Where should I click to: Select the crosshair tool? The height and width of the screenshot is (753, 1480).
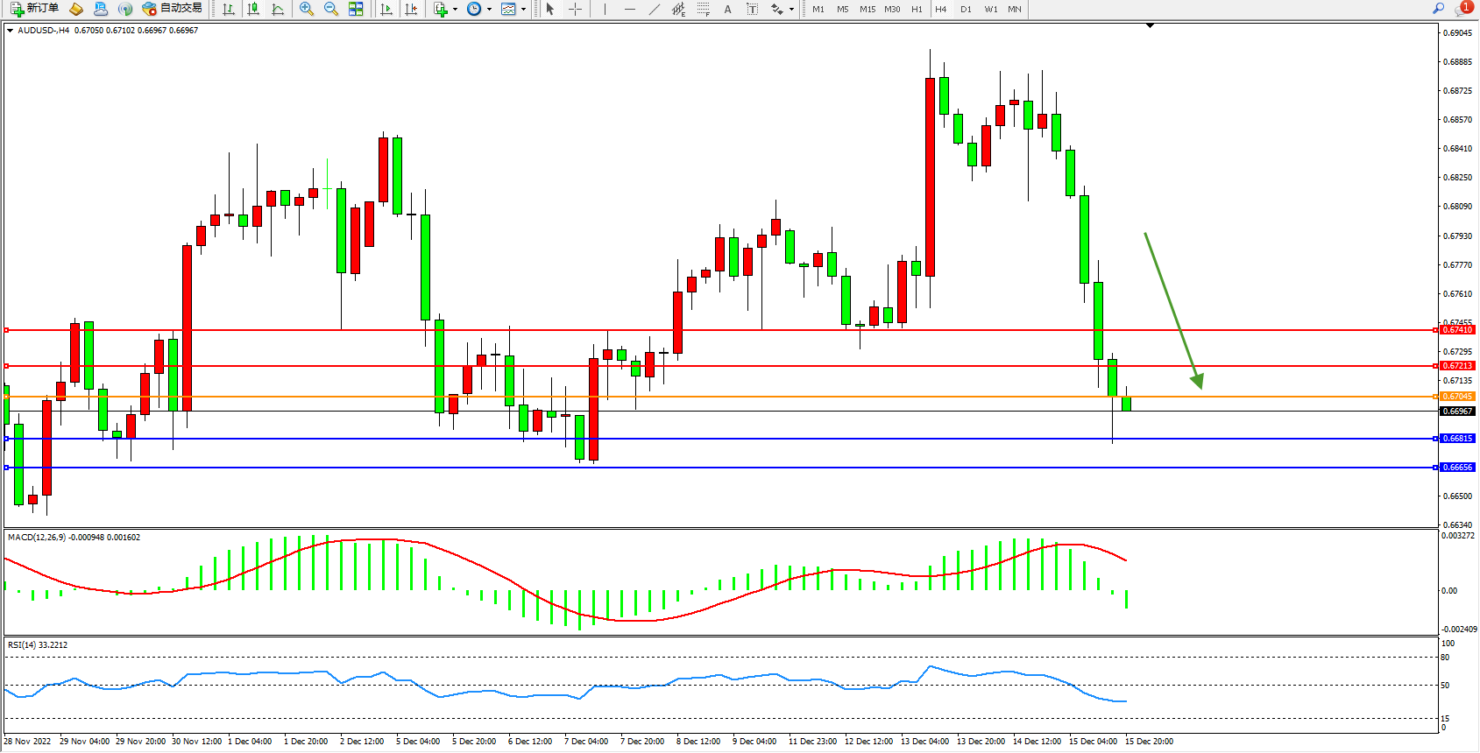[x=576, y=9]
